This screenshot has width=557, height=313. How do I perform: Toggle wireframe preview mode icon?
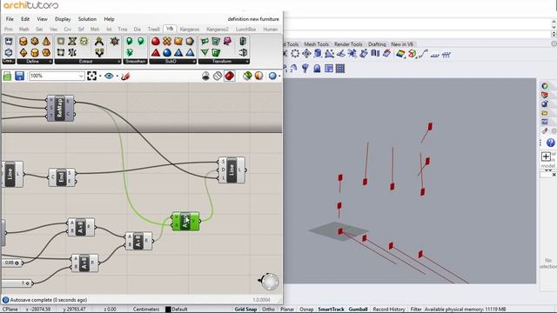[218, 76]
